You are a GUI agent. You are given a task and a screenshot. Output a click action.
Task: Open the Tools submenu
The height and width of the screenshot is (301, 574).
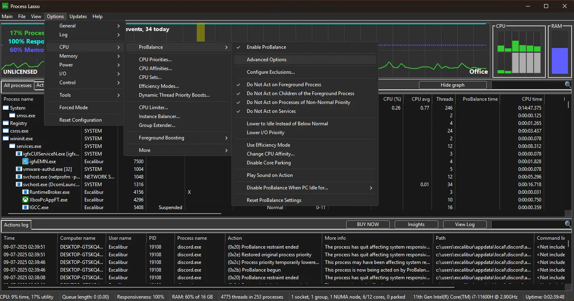(85, 95)
